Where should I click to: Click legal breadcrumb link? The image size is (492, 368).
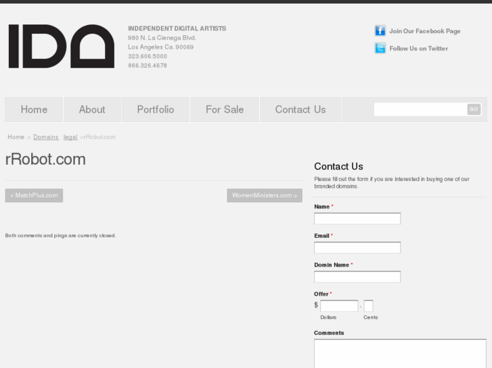(x=70, y=137)
